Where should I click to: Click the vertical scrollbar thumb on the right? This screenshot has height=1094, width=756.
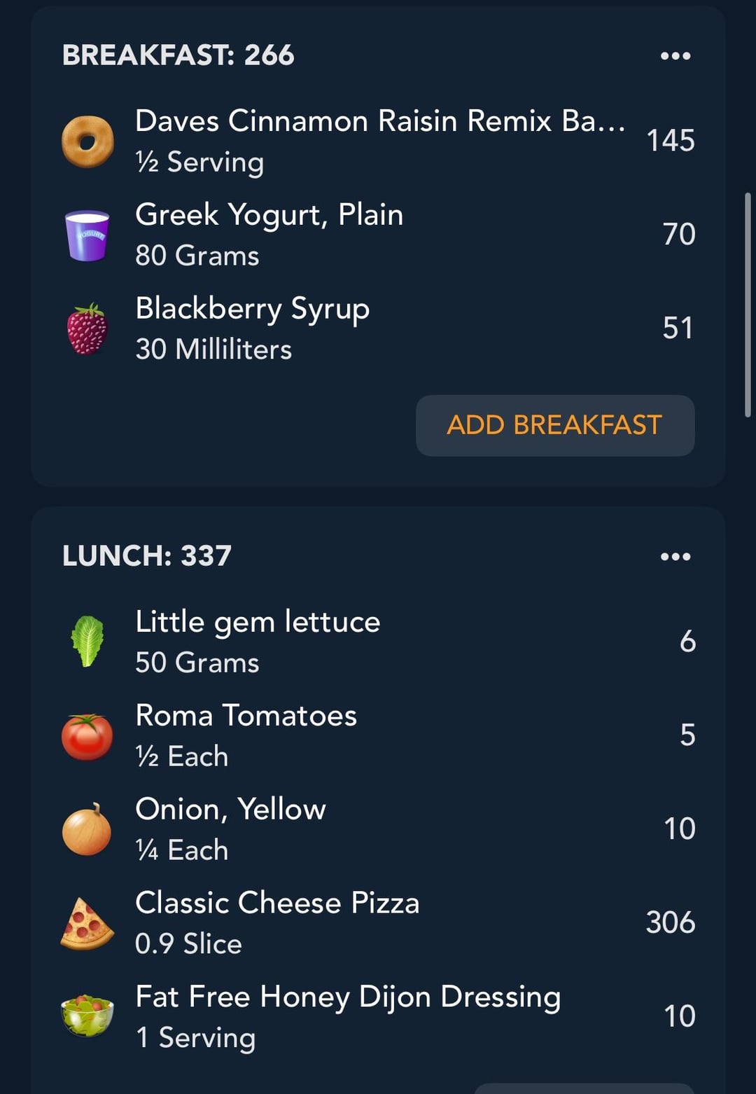[748, 305]
